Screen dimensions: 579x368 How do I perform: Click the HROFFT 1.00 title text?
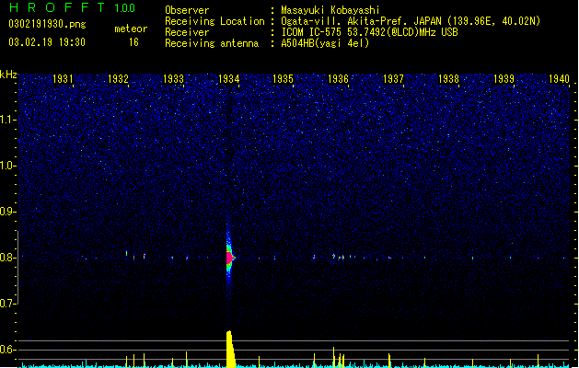tap(73, 7)
